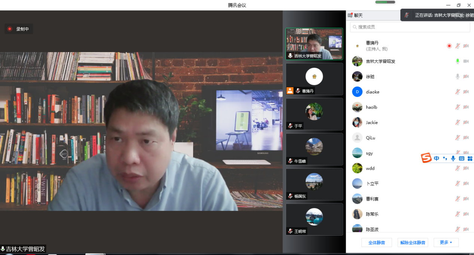Image resolution: width=474 pixels, height=255 pixels.
Task: Toggle camera for participant diaoke
Action: (466, 92)
